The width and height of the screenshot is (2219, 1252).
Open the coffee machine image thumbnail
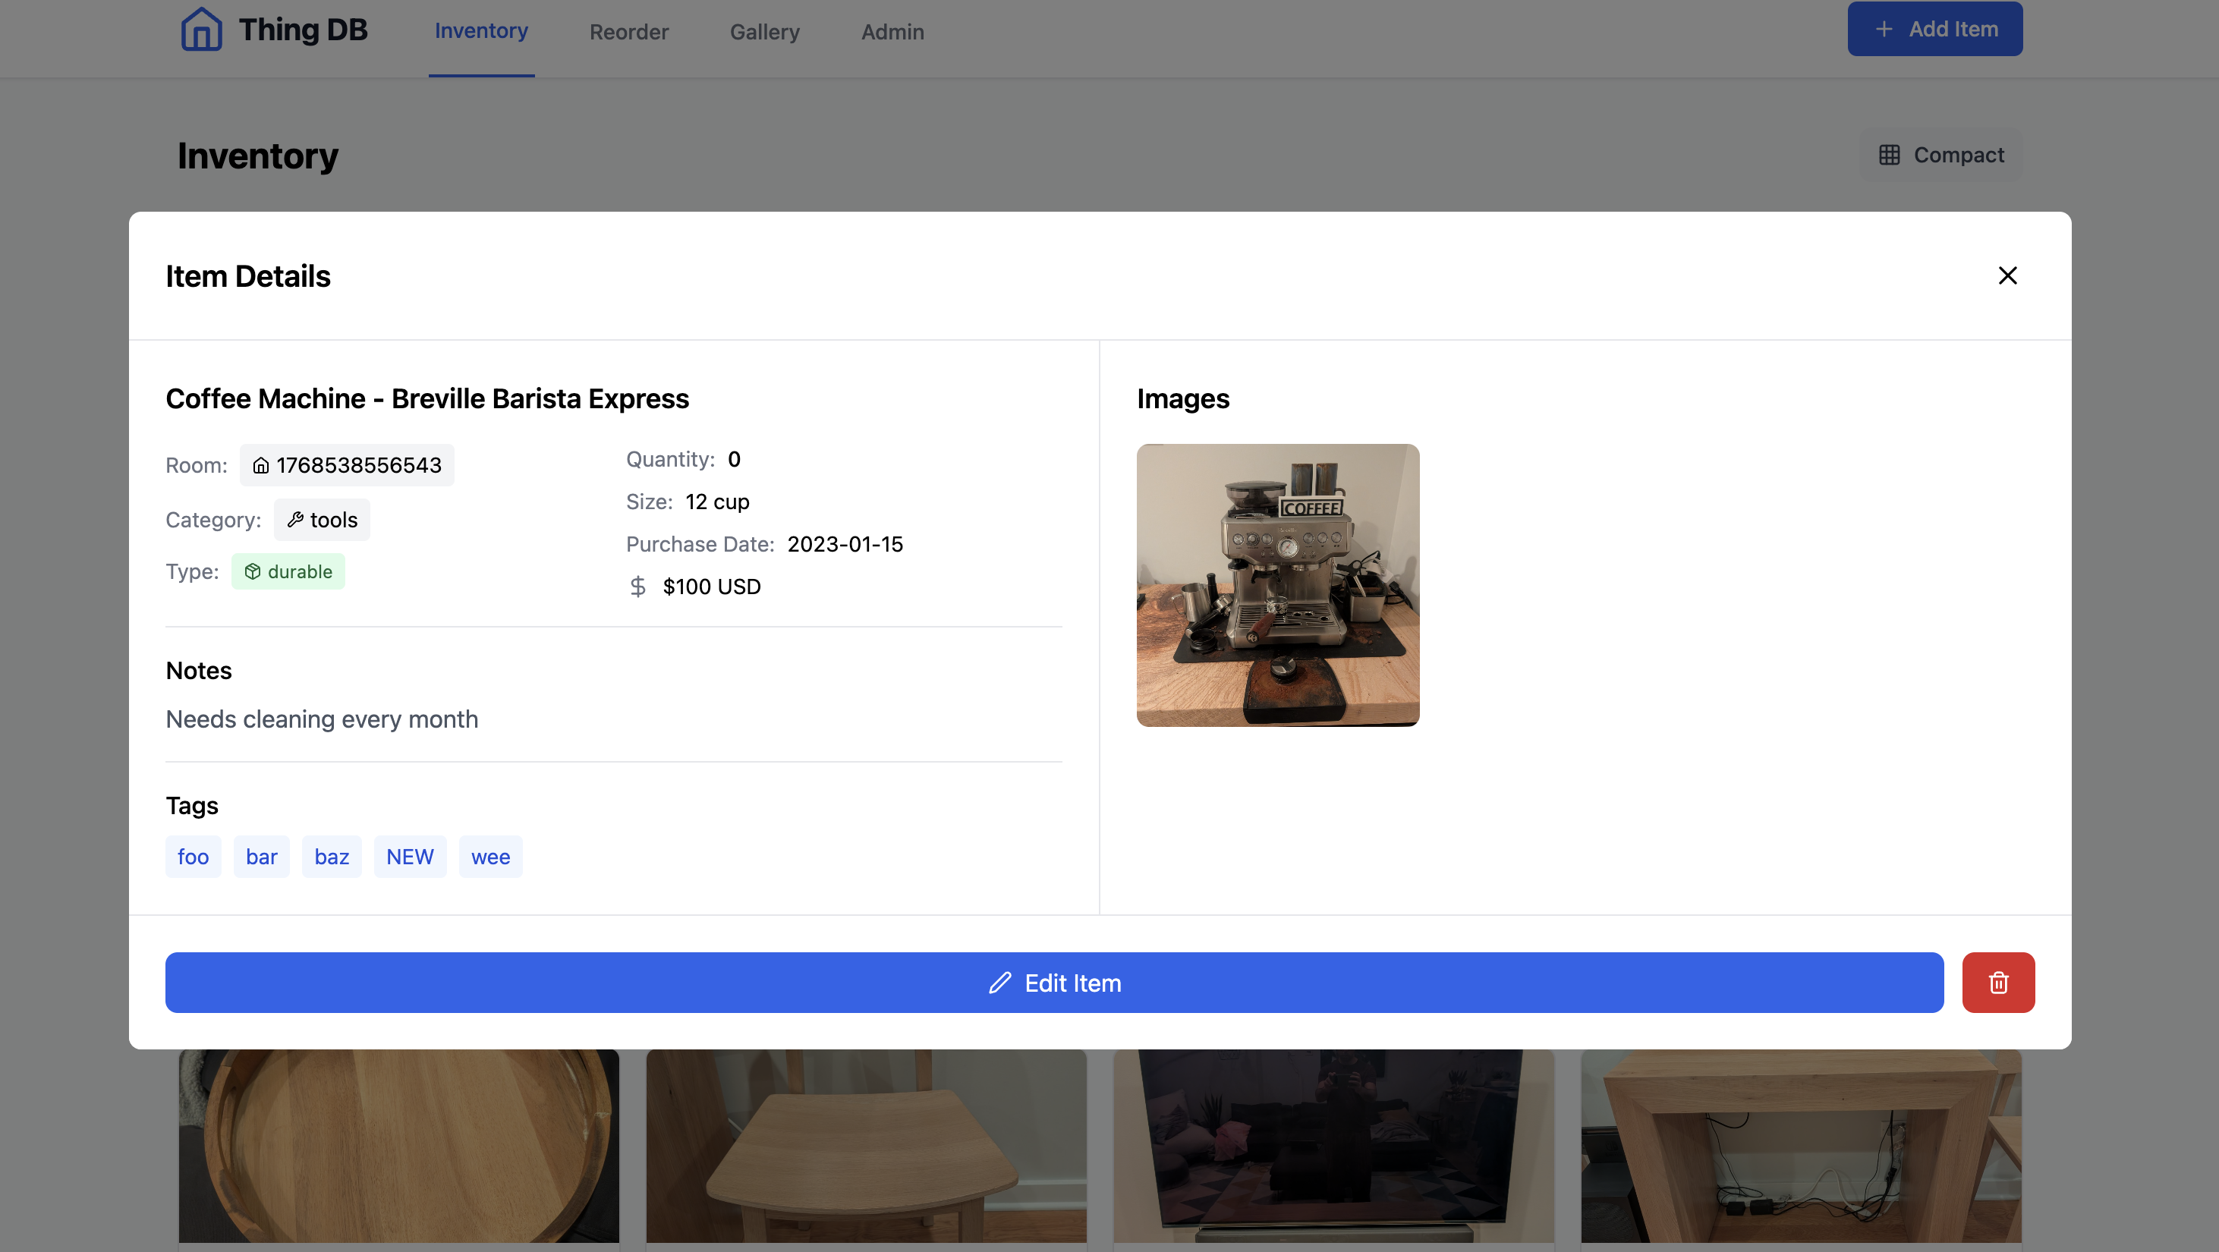(x=1277, y=586)
